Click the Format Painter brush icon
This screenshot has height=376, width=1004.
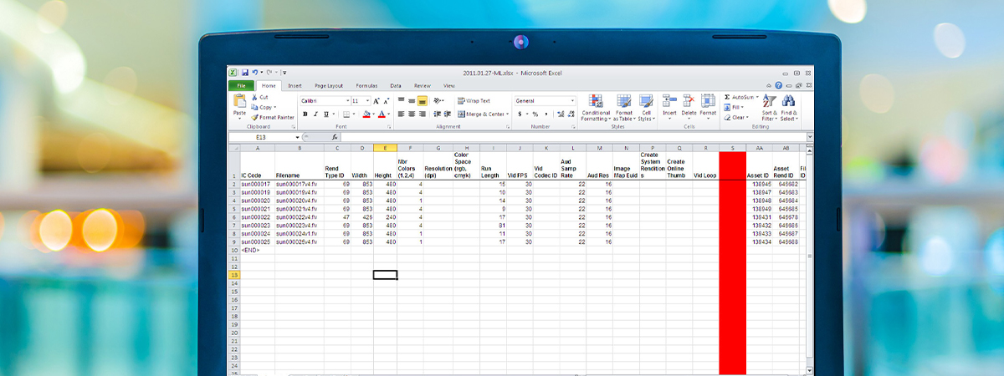[254, 117]
